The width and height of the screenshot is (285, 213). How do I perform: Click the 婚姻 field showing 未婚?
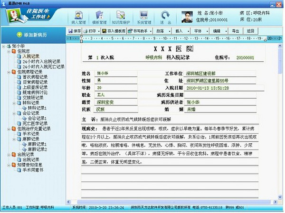pos(220,110)
